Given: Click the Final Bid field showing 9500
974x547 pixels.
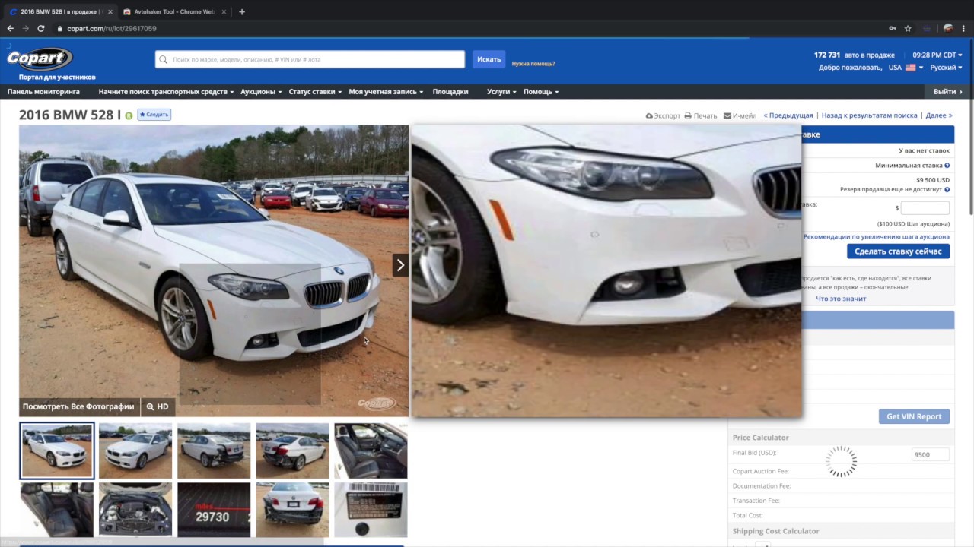Looking at the screenshot, I should (931, 454).
